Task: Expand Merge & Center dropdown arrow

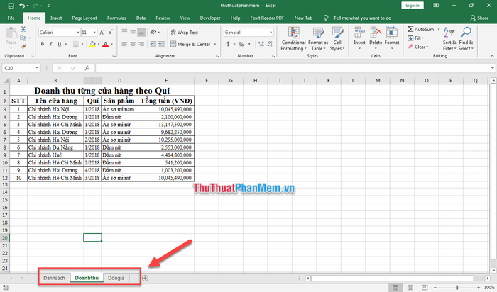Action: pyautogui.click(x=215, y=44)
